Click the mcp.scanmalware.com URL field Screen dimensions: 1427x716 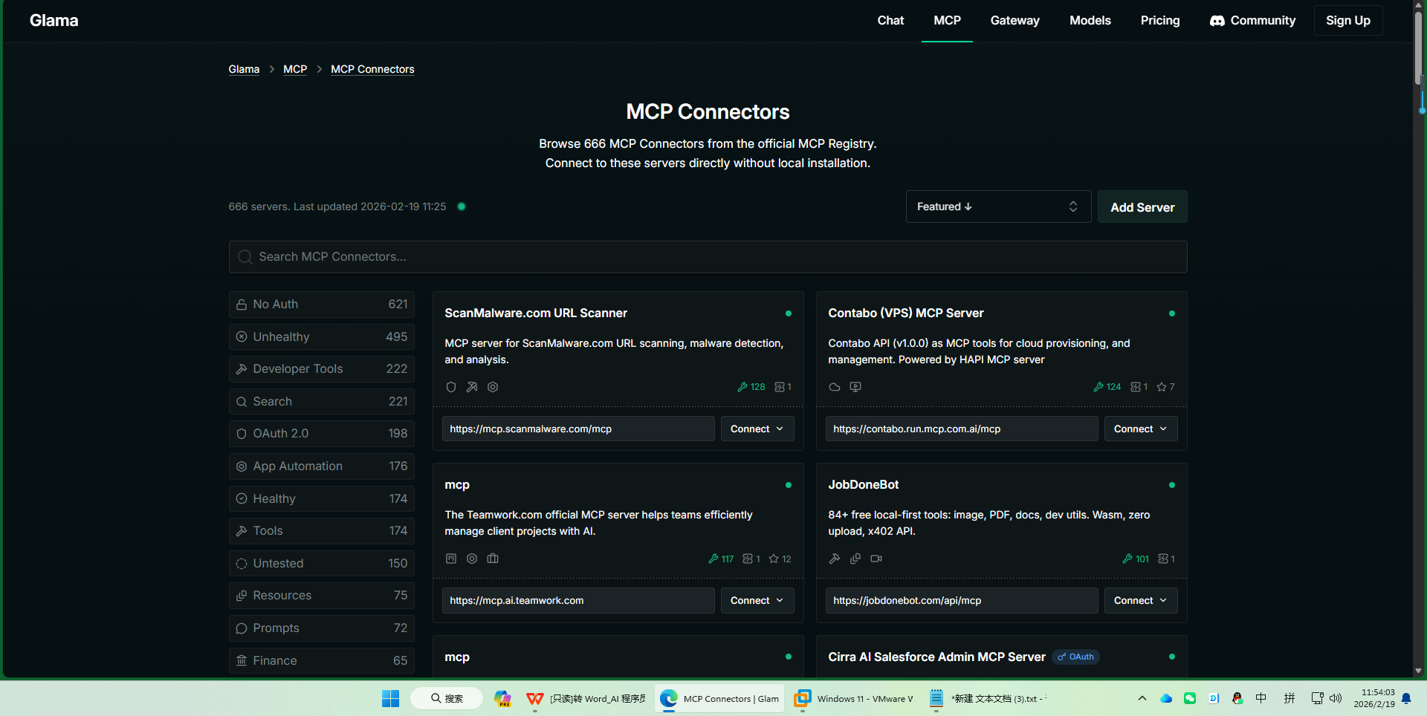pyautogui.click(x=578, y=429)
